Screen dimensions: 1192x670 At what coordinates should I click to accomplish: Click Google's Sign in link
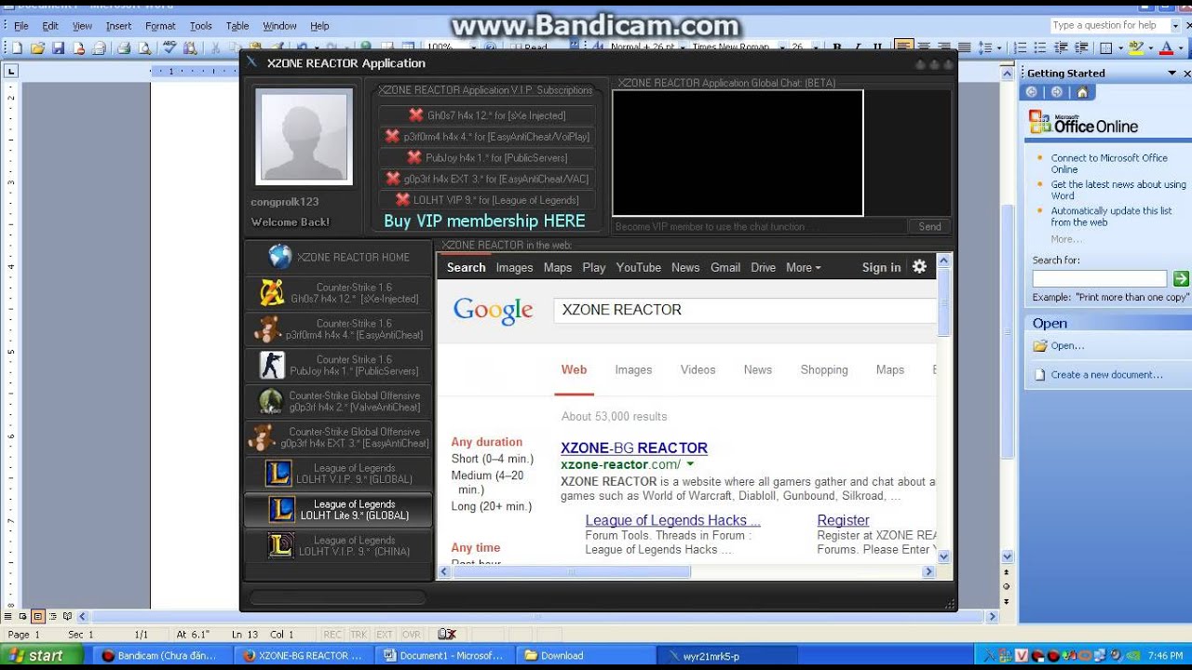881,267
